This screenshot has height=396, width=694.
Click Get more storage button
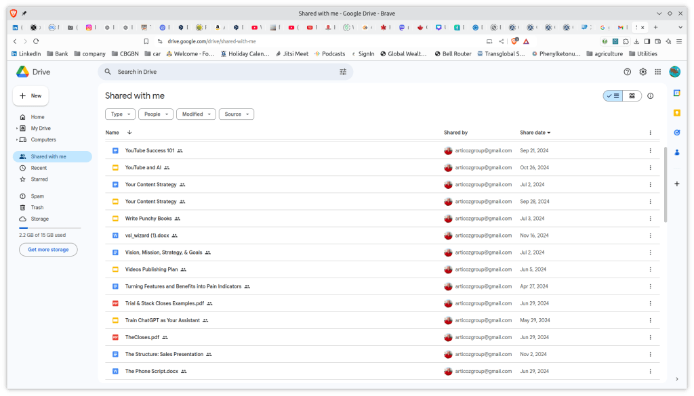(x=48, y=250)
